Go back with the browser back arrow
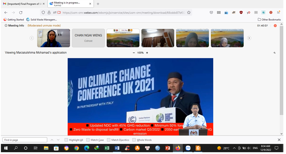Image resolution: width=286 pixels, height=154 pixels. [6, 13]
